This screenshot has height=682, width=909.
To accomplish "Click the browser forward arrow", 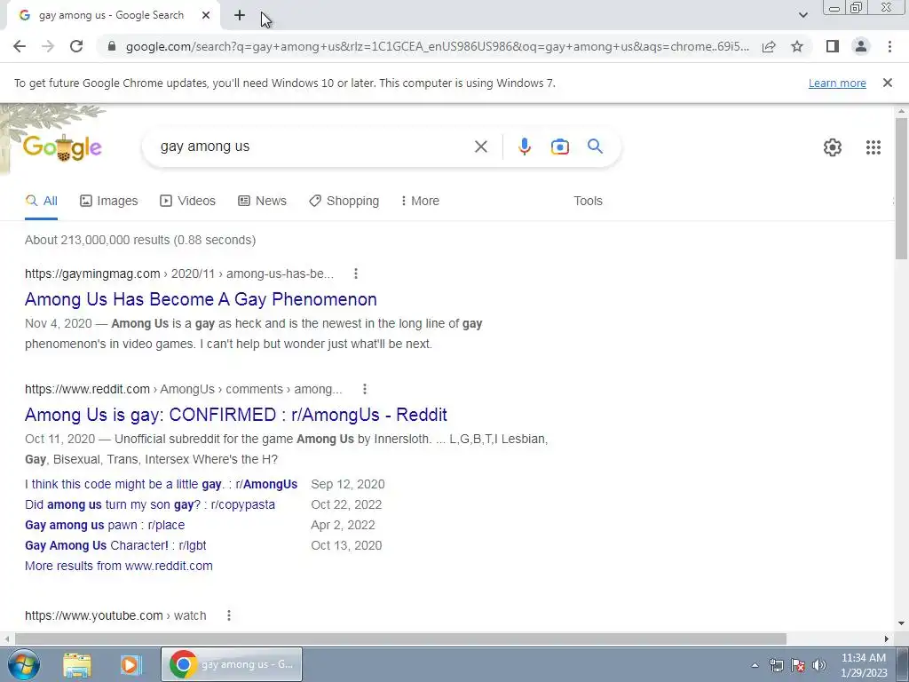I will (x=48, y=46).
